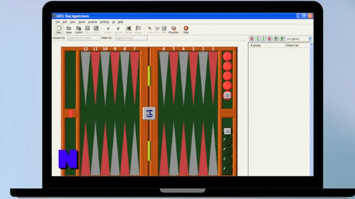355x199 pixels.
Task: Jump to the next marked move button
Action: (282, 39)
